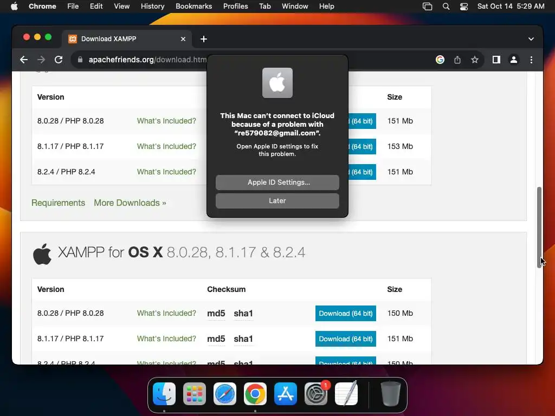
Task: Open the Profiles menu
Action: (x=235, y=6)
